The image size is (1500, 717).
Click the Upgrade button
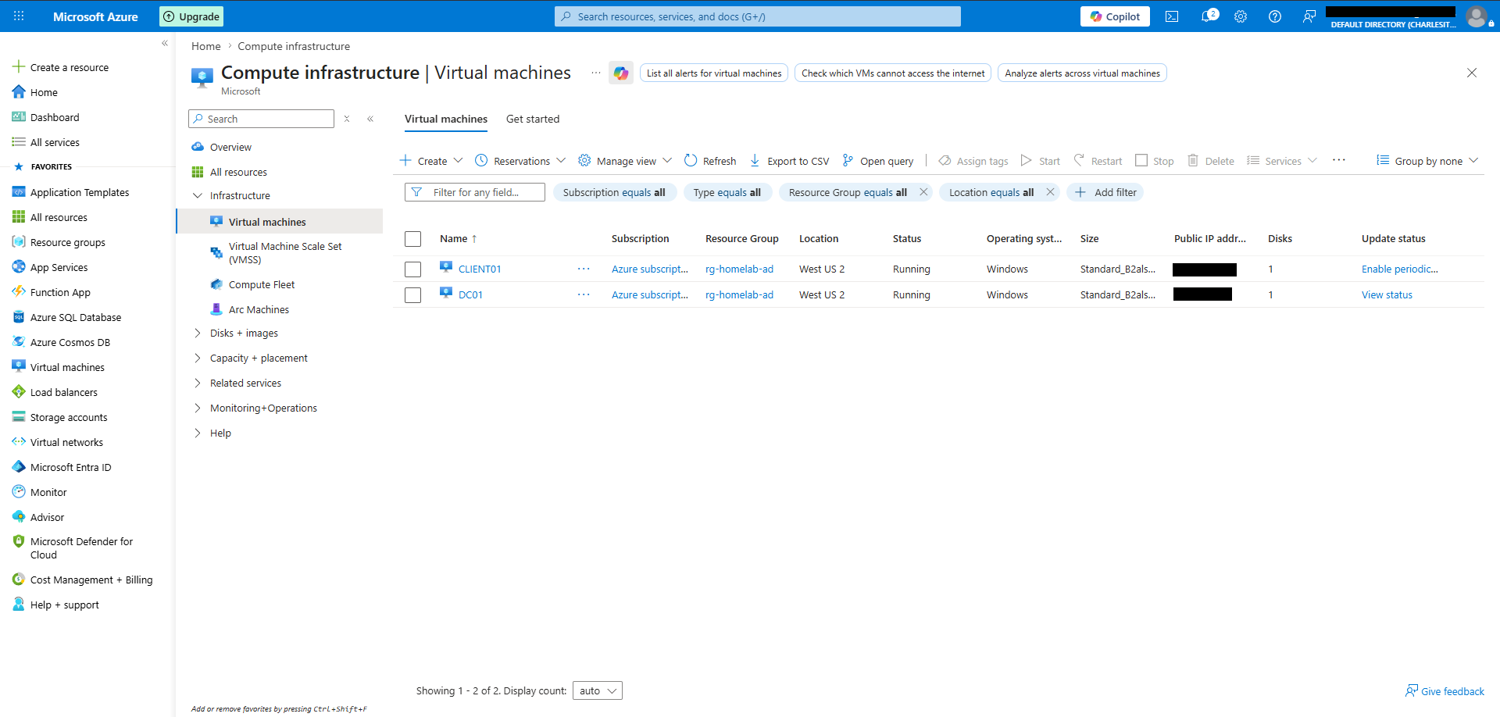pyautogui.click(x=191, y=16)
